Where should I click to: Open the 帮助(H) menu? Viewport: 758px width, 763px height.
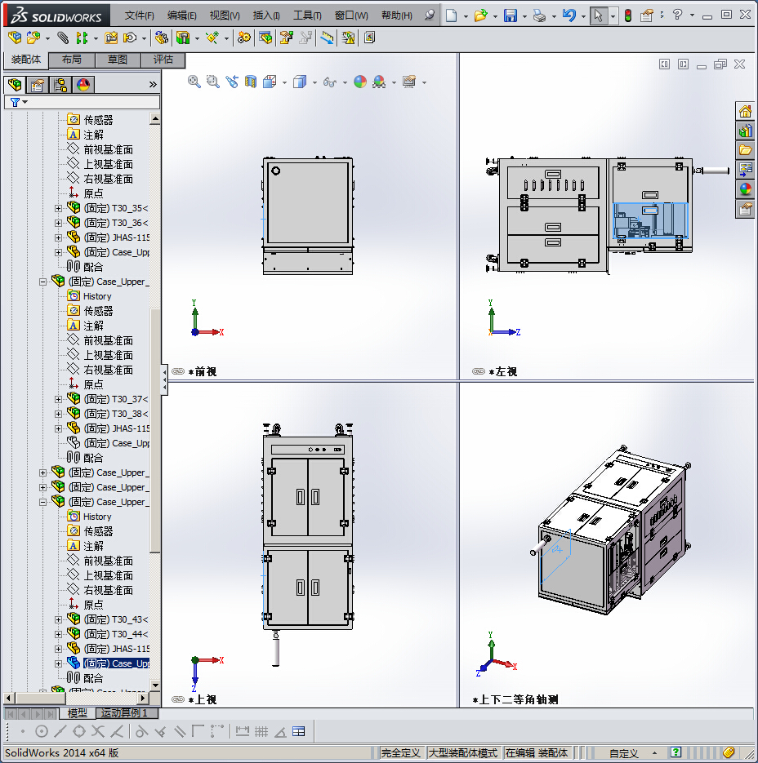click(x=396, y=16)
